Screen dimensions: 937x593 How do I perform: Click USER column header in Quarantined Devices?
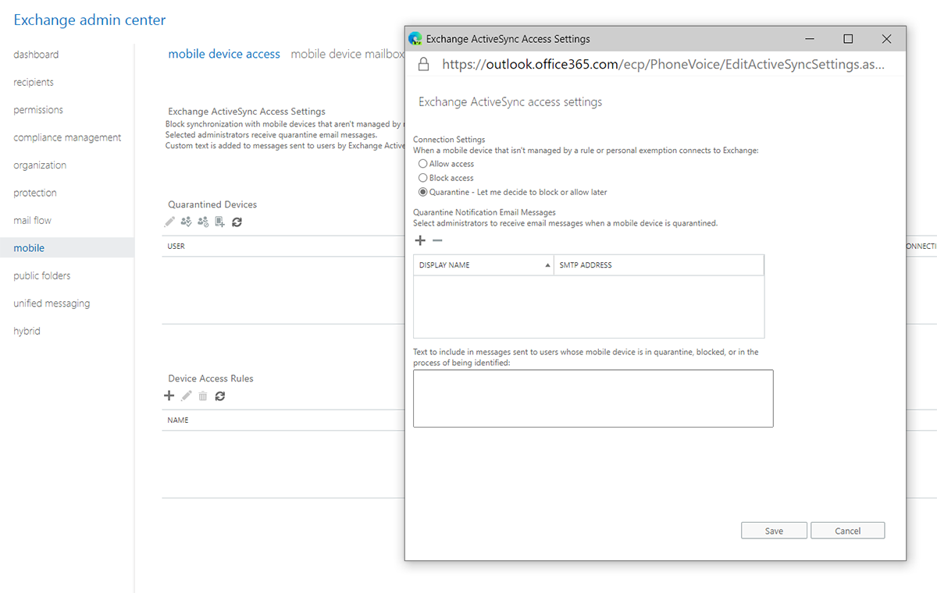point(176,247)
